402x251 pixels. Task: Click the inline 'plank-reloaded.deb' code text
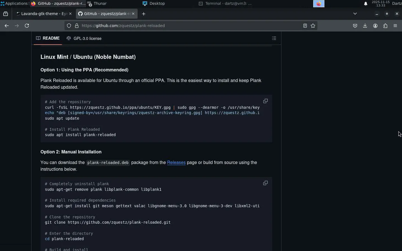108,163
